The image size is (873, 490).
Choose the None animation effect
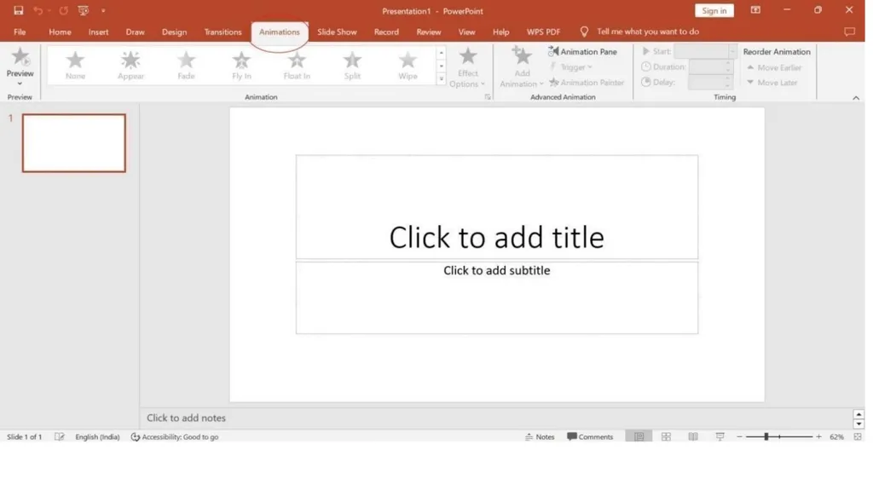75,66
